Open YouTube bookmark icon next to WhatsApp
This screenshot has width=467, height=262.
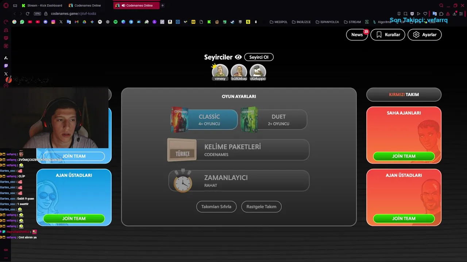30,22
